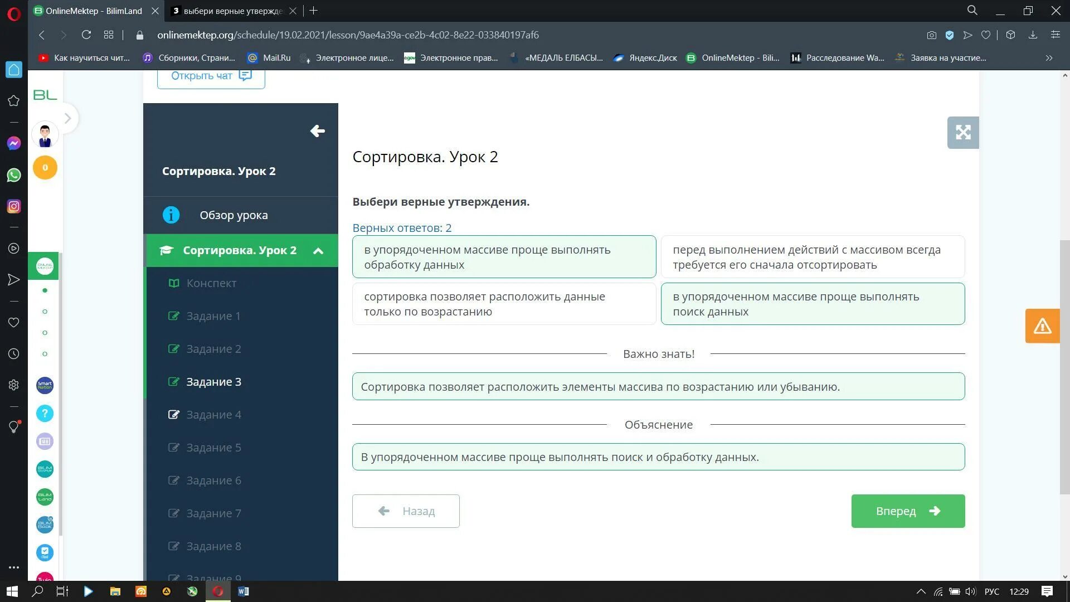Select answer about sorting only ascending

click(x=504, y=304)
